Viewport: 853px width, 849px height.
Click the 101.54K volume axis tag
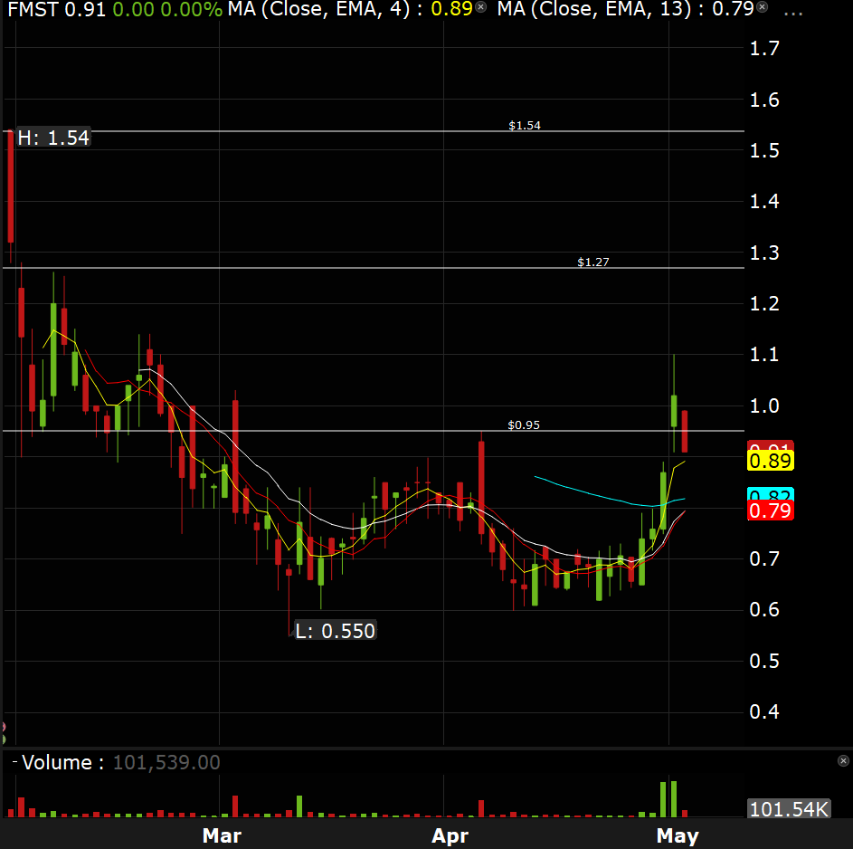pos(788,808)
